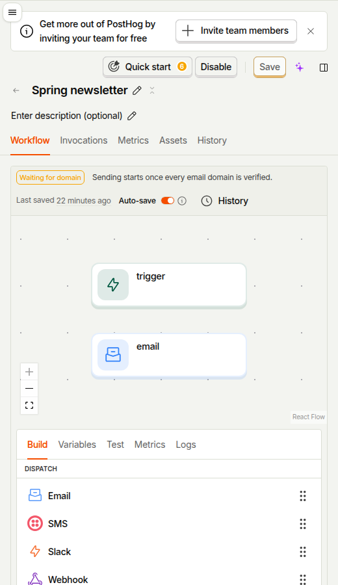This screenshot has width=338, height=585.
Task: Click the Email row drag handle
Action: (x=303, y=496)
